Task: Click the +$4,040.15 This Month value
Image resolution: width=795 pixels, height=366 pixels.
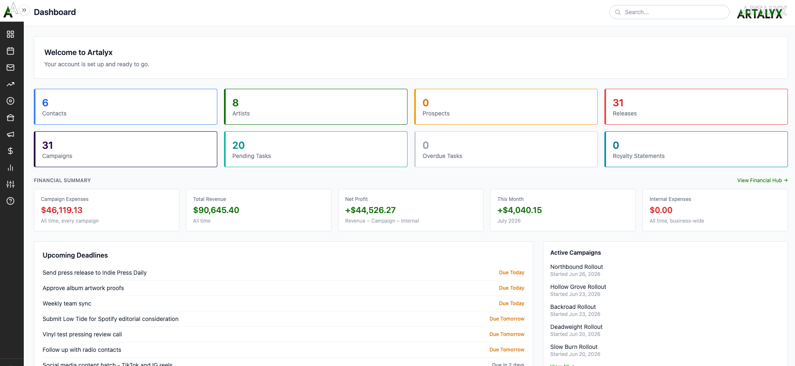Action: [519, 210]
